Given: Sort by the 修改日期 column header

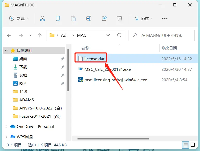Looking at the screenshot, I should [169, 48].
